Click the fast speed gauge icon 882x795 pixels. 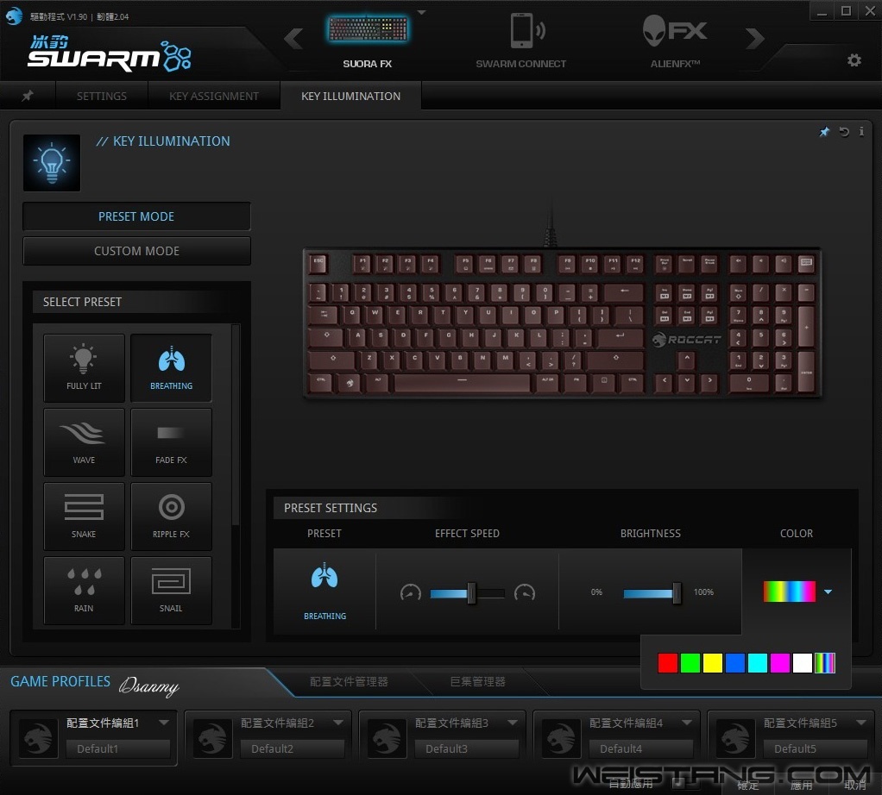[x=525, y=592]
